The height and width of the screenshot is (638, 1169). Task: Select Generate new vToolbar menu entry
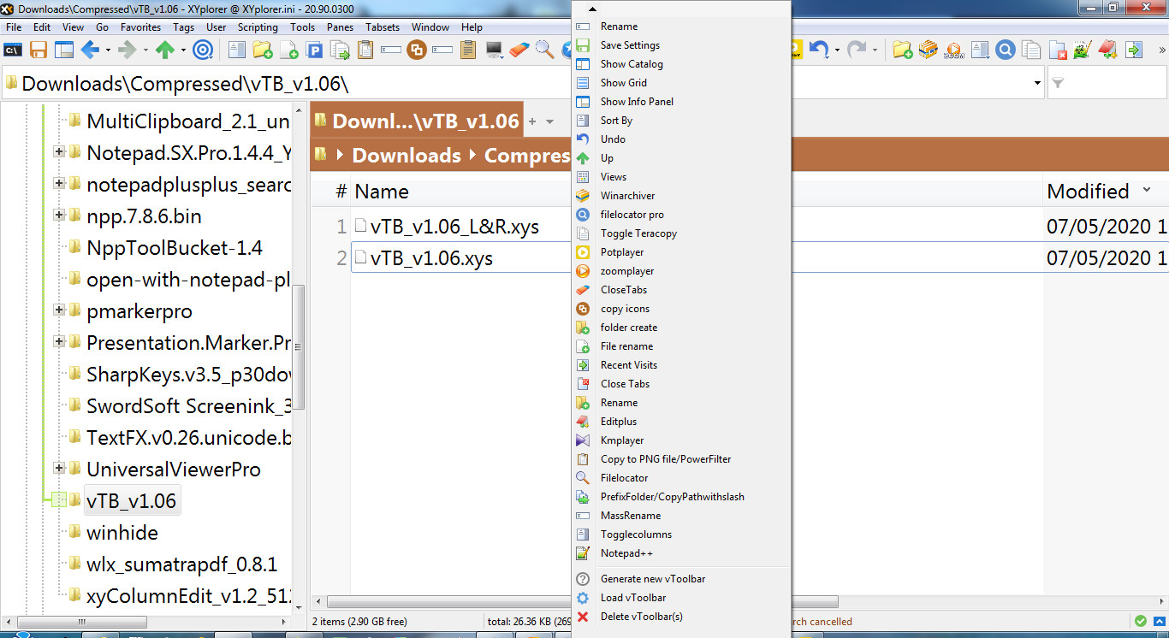coord(652,579)
